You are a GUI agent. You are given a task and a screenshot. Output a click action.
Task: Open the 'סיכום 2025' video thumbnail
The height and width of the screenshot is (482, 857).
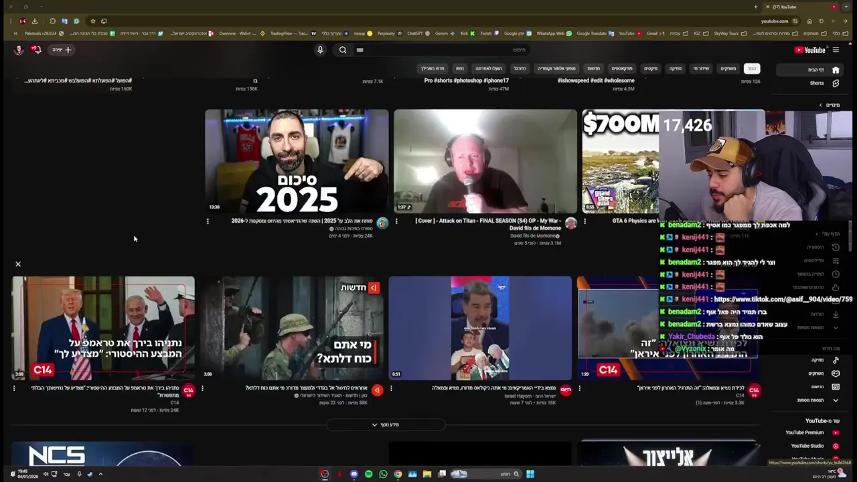(x=297, y=161)
